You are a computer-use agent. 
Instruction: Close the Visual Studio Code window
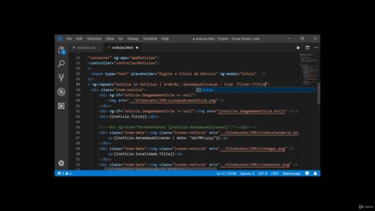(315, 39)
